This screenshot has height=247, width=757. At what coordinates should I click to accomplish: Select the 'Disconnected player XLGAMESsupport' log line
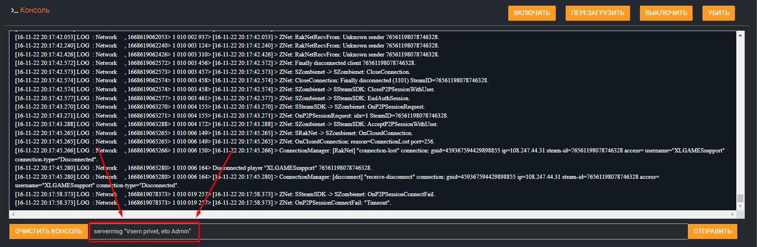292,168
